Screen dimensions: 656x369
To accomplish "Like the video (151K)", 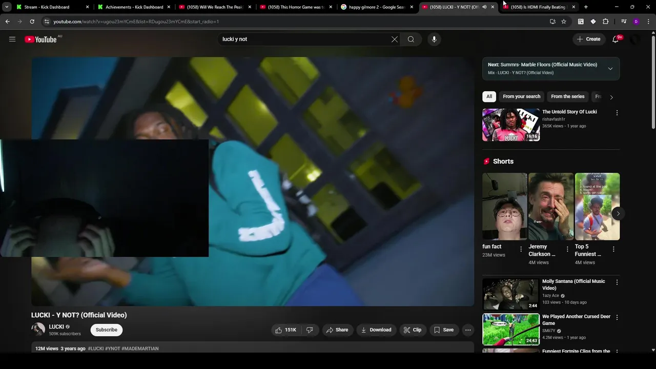I will 286,330.
